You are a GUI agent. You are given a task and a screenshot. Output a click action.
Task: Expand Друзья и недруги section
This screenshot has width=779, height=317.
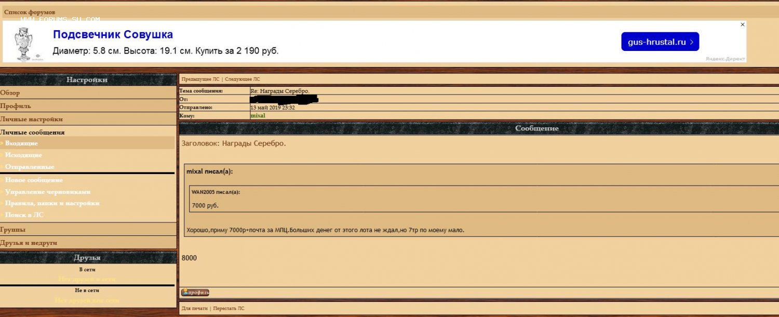coord(29,243)
